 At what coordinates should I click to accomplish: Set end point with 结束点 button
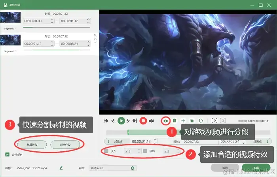click(258, 141)
